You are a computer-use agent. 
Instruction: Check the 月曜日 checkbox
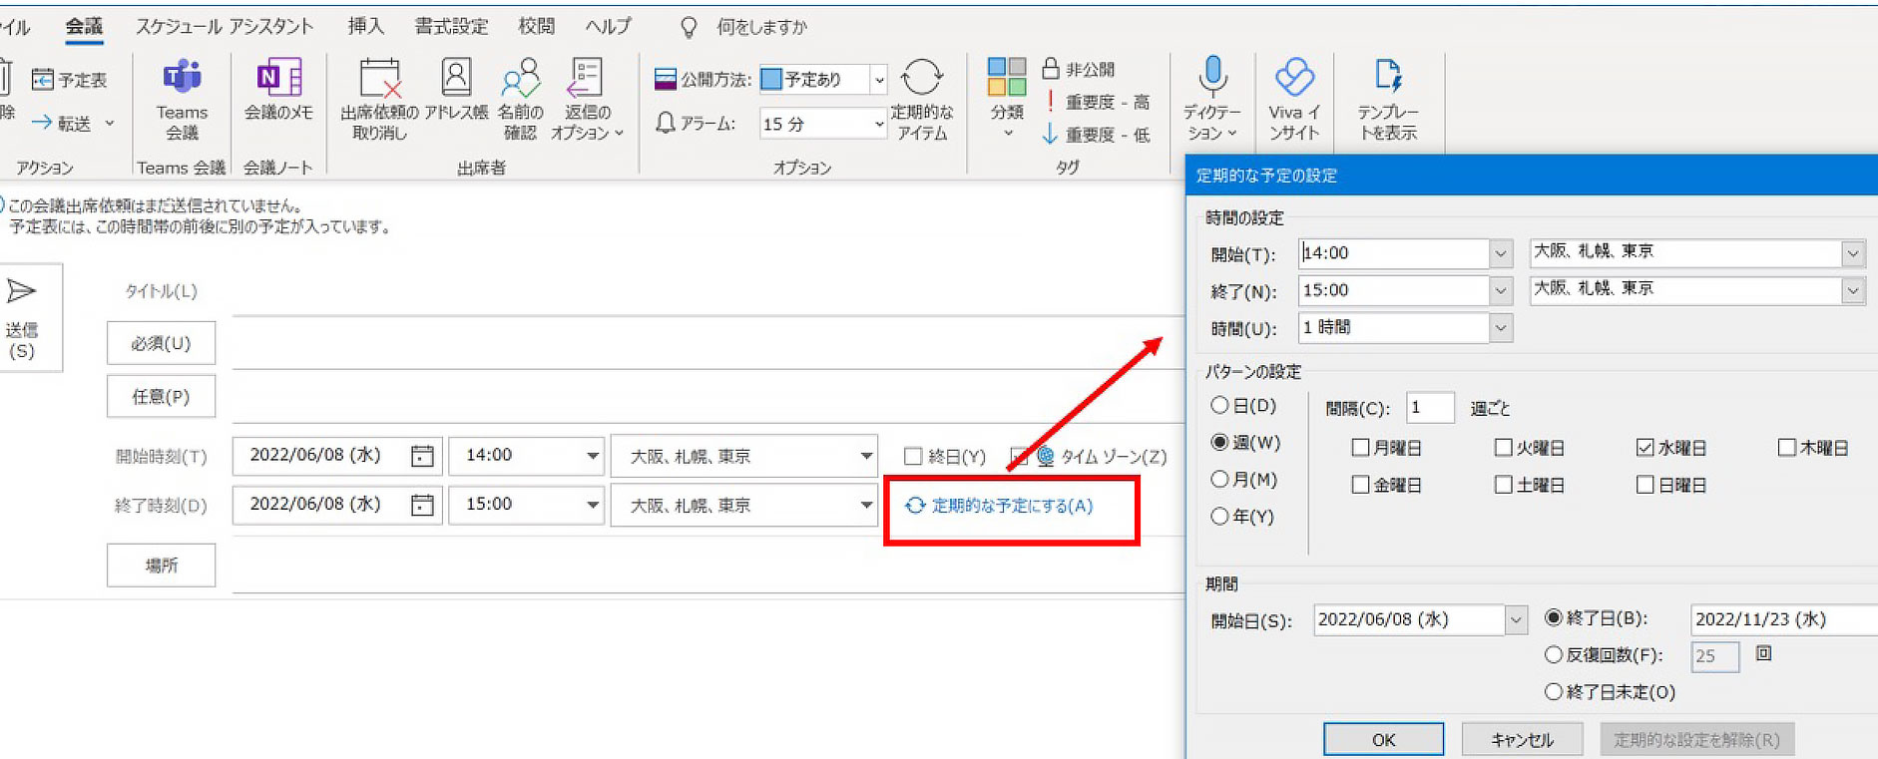pos(1360,448)
